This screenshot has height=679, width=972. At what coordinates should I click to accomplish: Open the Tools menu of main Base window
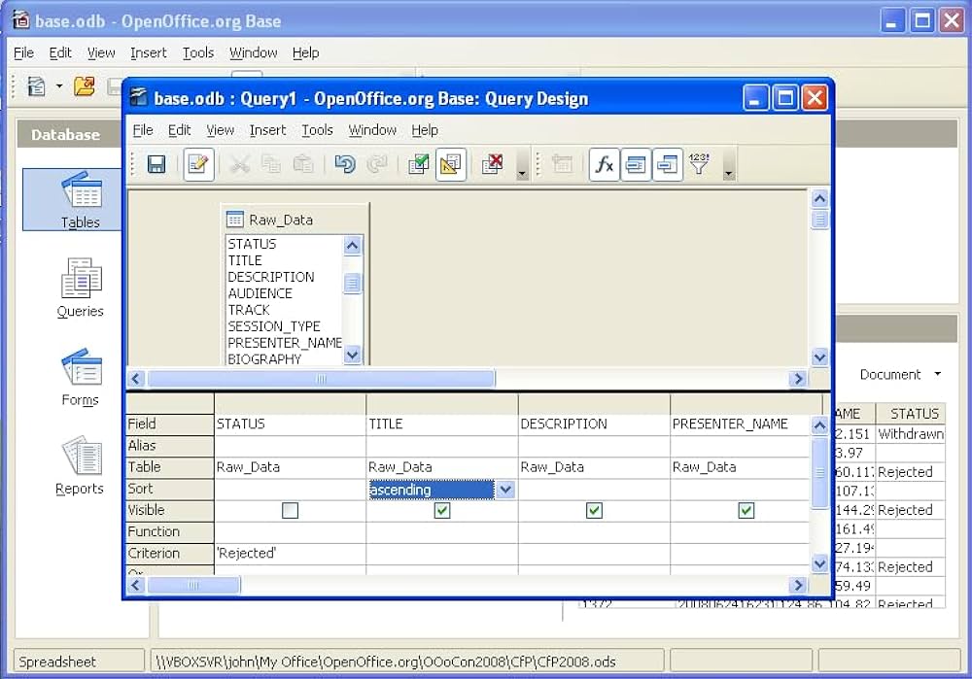pos(197,52)
